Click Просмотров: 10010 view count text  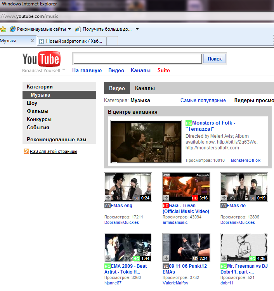tap(205, 160)
